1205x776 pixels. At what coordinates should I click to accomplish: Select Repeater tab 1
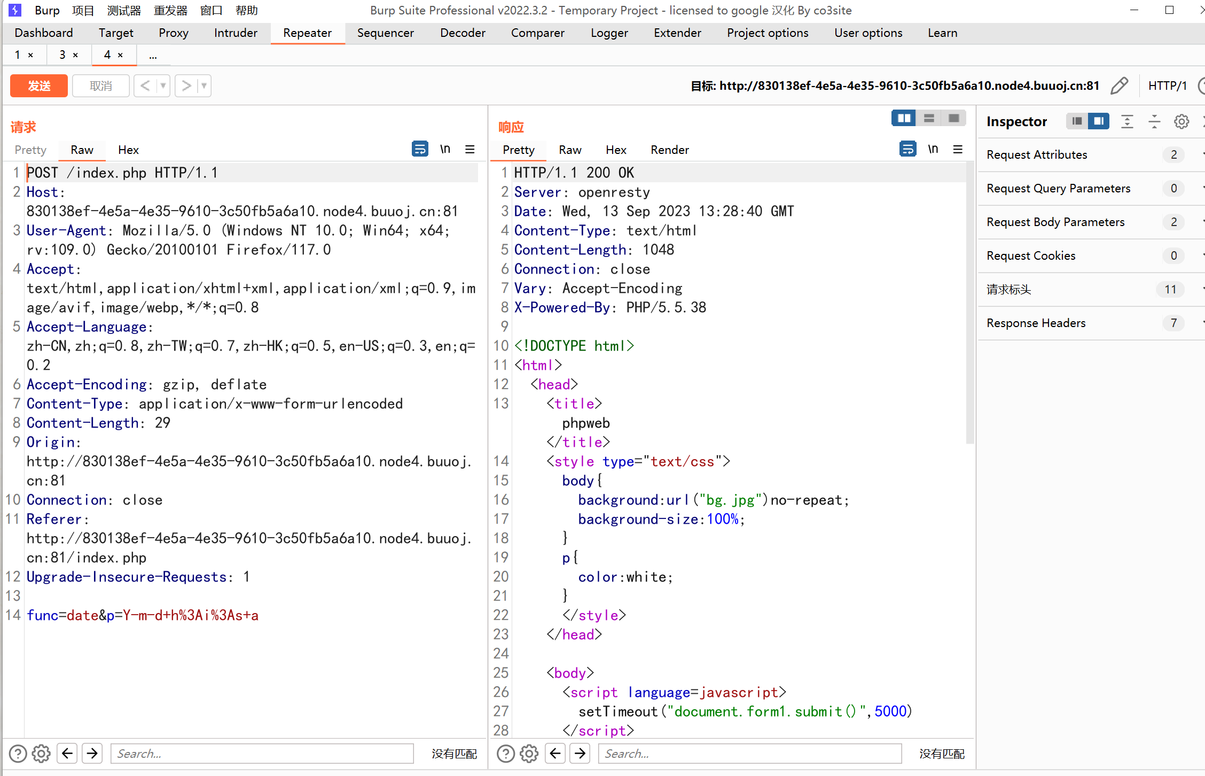coord(18,55)
